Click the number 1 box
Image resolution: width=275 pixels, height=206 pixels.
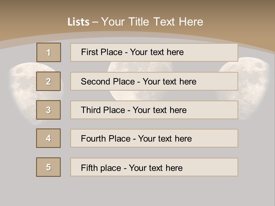click(48, 52)
